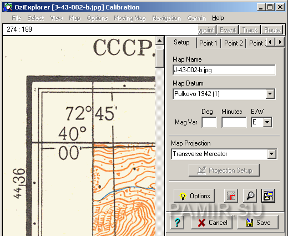Open the View menu

[56, 18]
